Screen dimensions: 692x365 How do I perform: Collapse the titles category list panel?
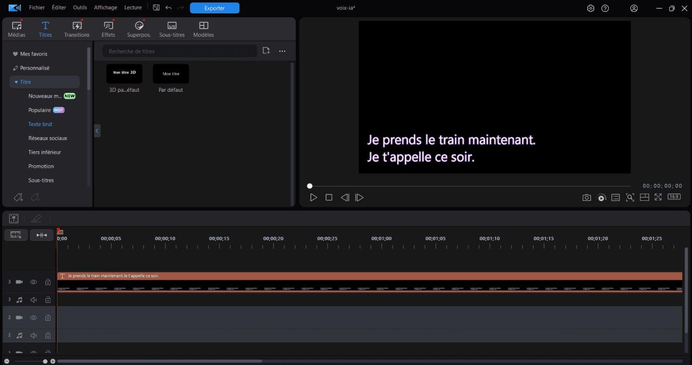tap(97, 130)
